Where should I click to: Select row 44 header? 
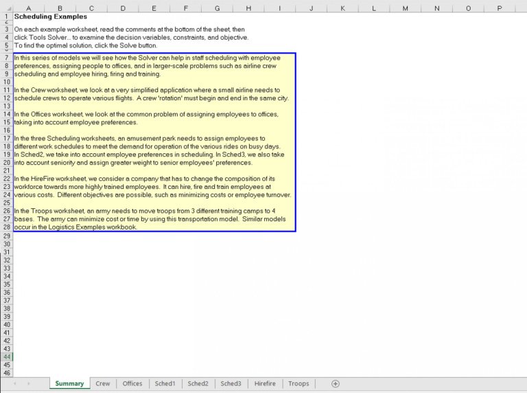[6, 357]
